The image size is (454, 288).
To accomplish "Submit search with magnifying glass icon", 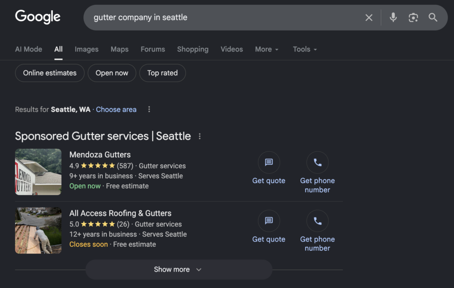I will point(433,17).
